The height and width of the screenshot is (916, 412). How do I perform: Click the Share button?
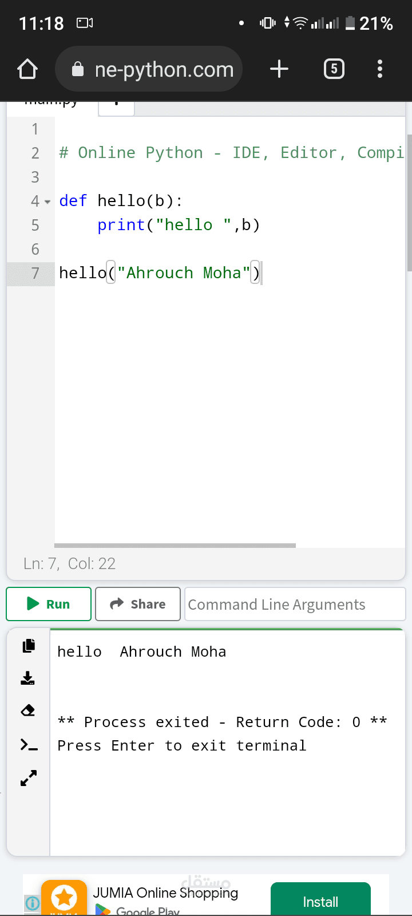[x=138, y=604]
